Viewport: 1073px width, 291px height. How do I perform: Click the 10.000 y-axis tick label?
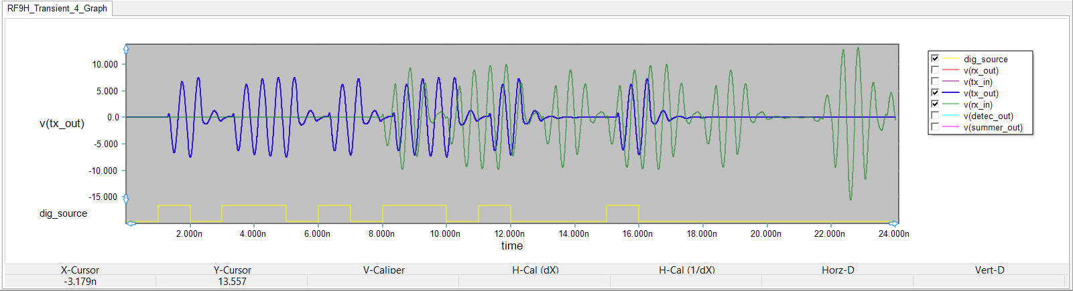105,64
